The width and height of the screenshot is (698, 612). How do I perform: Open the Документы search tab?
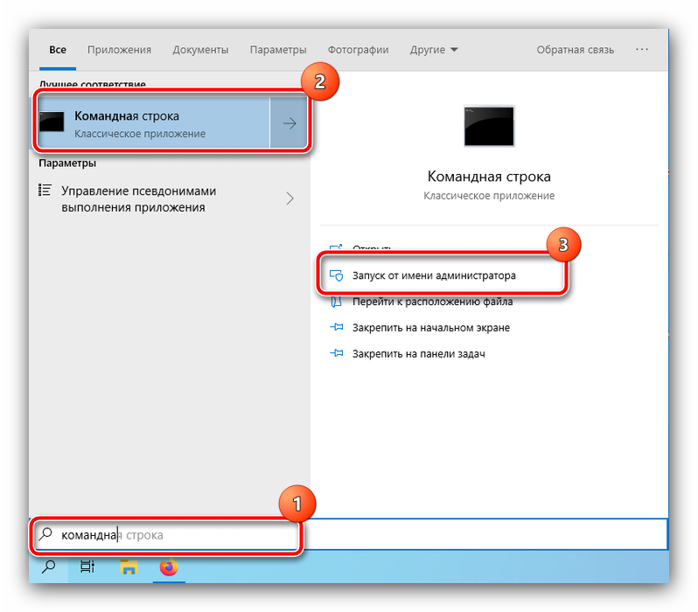click(201, 50)
